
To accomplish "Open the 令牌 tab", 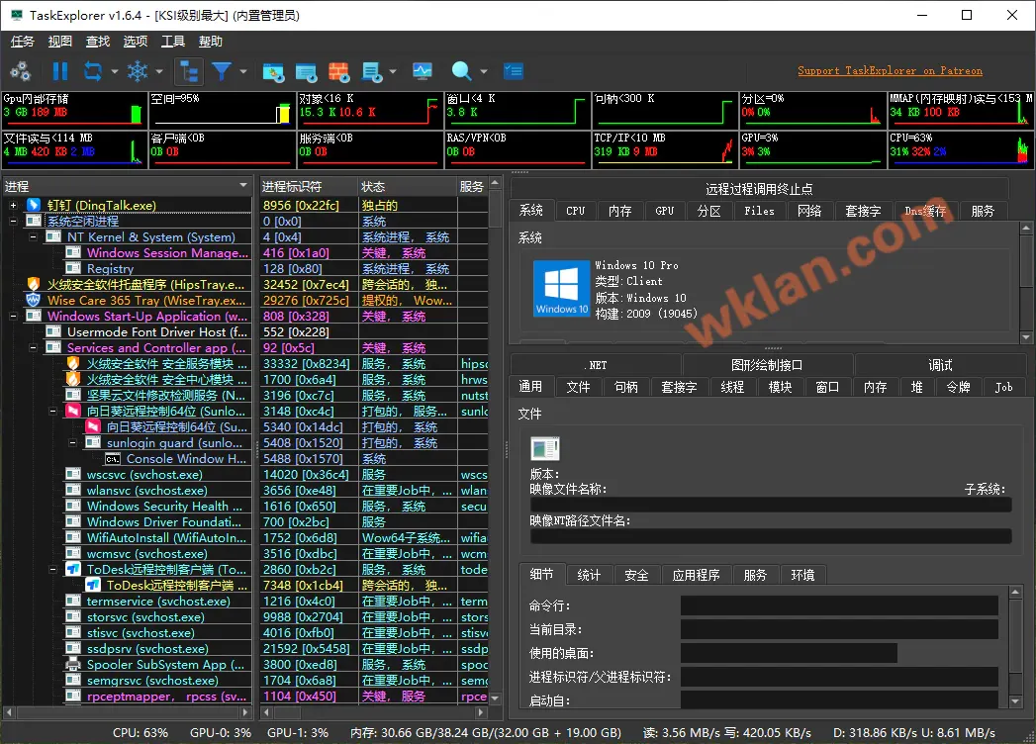I will [958, 387].
